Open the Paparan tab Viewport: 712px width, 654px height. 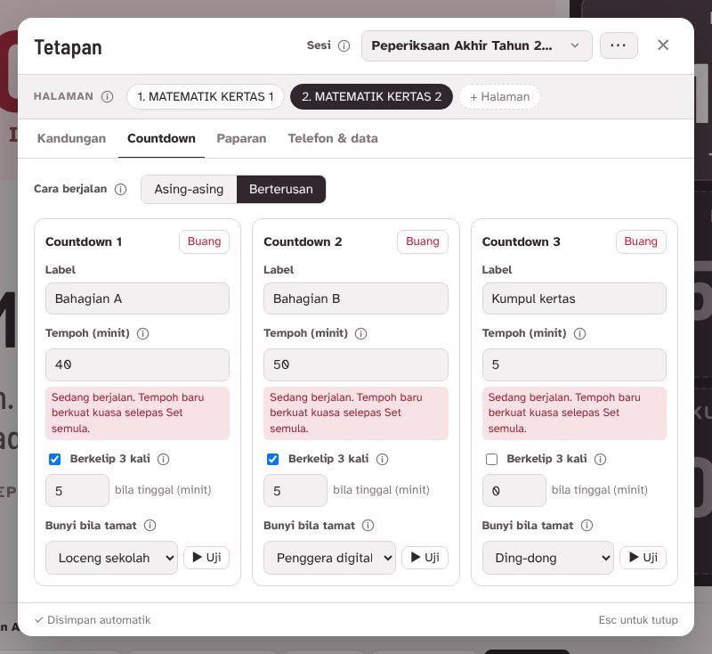tap(241, 139)
